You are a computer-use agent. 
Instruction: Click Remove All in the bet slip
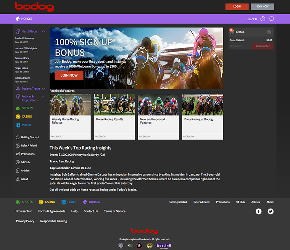click(235, 46)
